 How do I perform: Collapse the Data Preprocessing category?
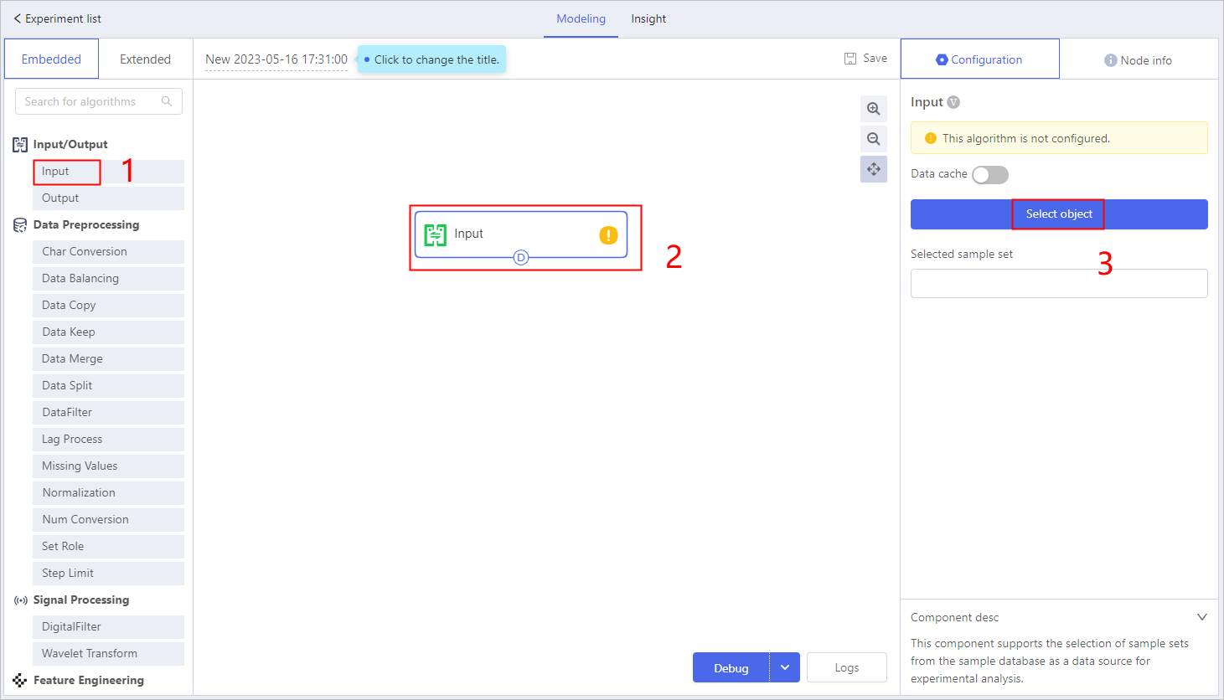85,224
